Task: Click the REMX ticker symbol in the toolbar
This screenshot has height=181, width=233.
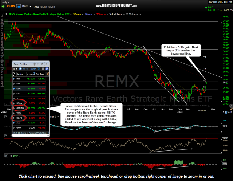Action: (11, 6)
